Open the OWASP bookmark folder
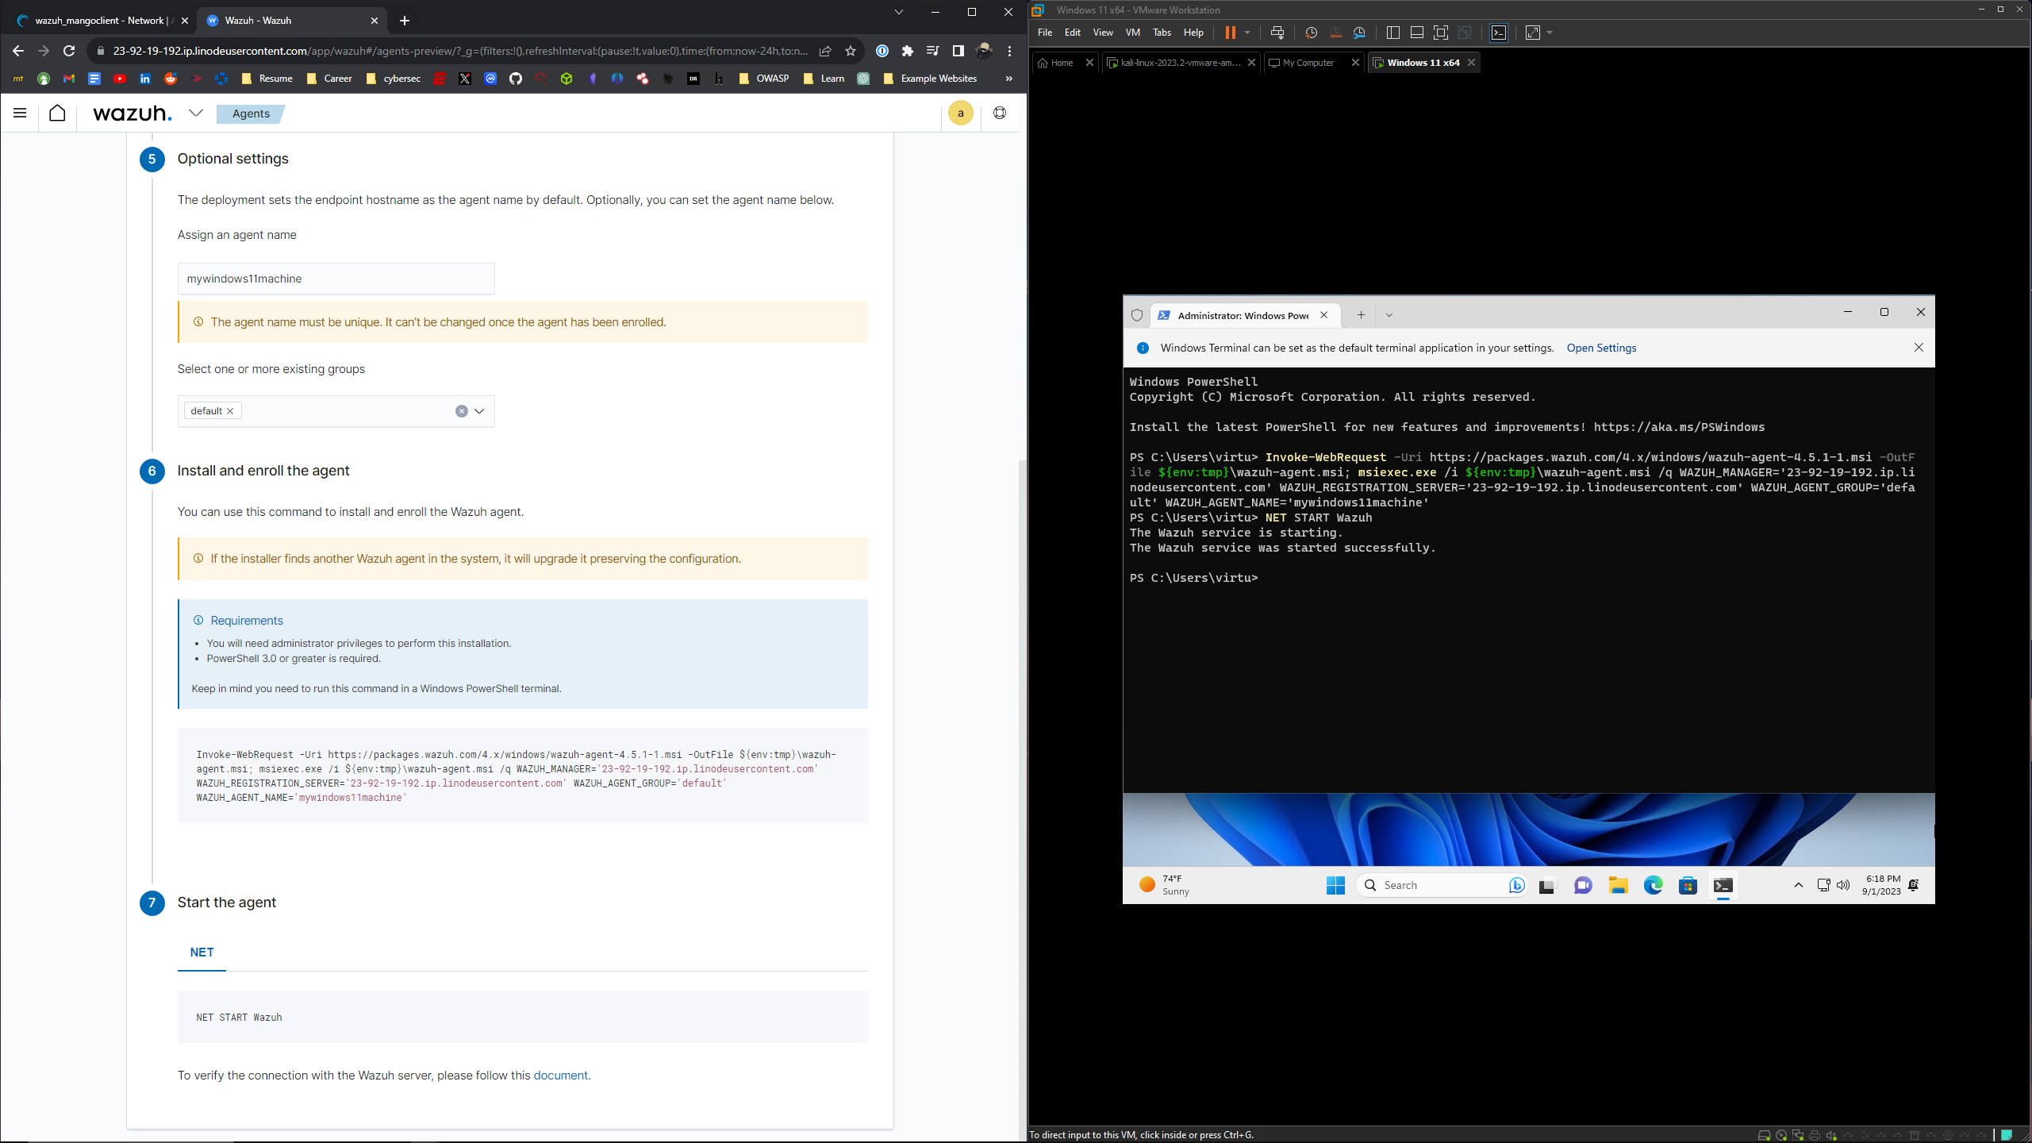This screenshot has width=2032, height=1143. (763, 79)
